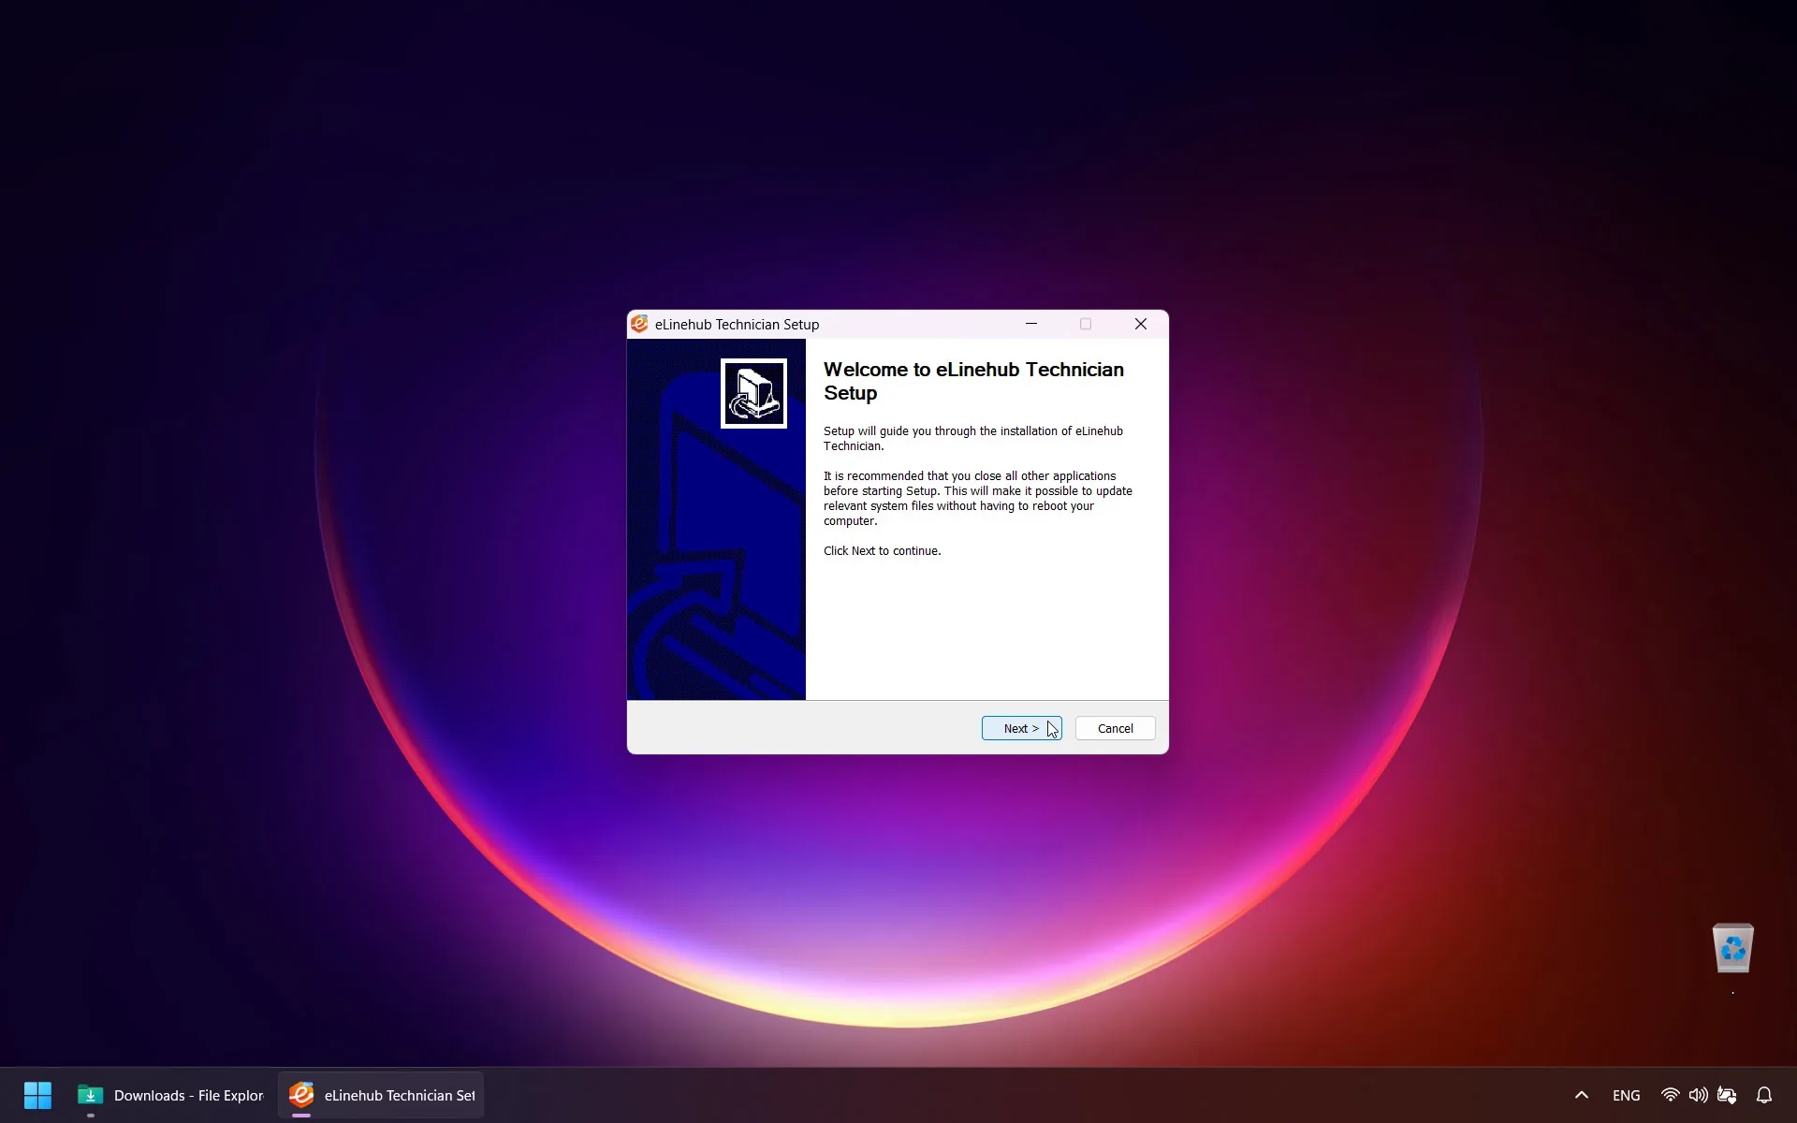Viewport: 1797px width, 1123px height.
Task: Click the eLinehub logo in title bar
Action: pos(639,324)
